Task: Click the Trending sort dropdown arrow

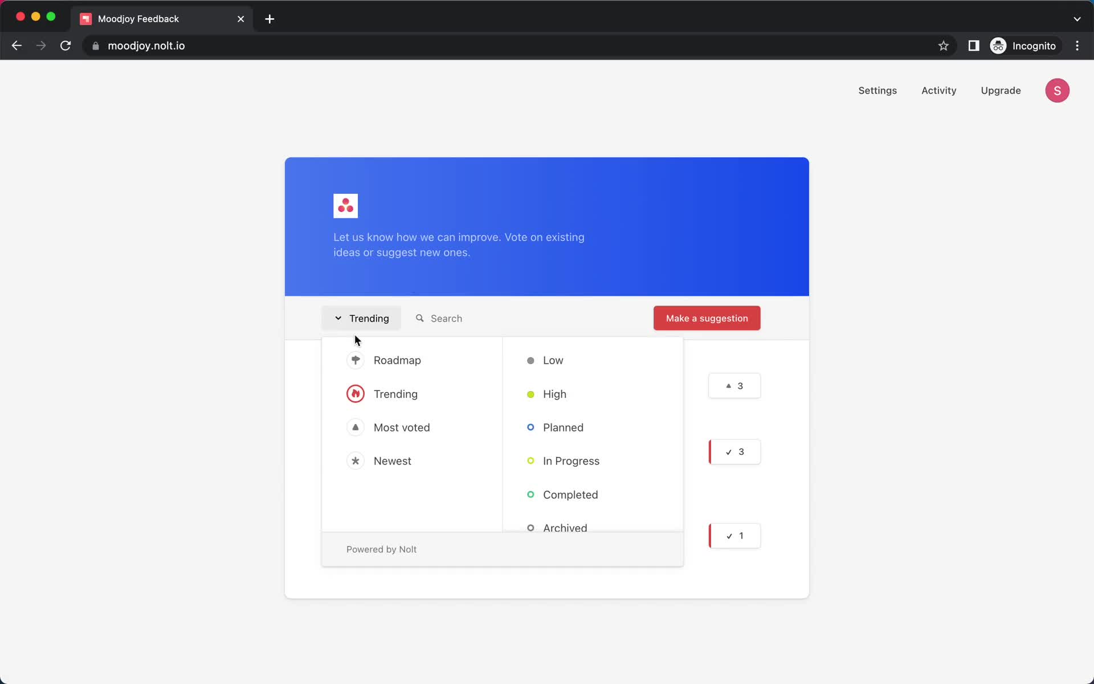Action: [338, 319]
